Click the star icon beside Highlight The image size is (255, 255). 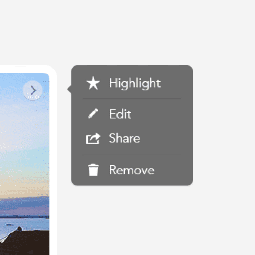93,83
